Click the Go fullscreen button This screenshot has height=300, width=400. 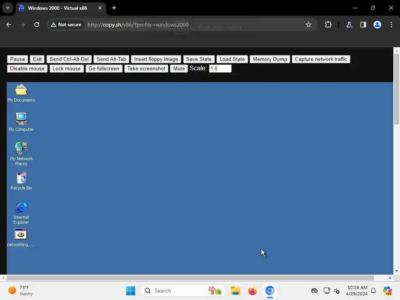coord(104,69)
